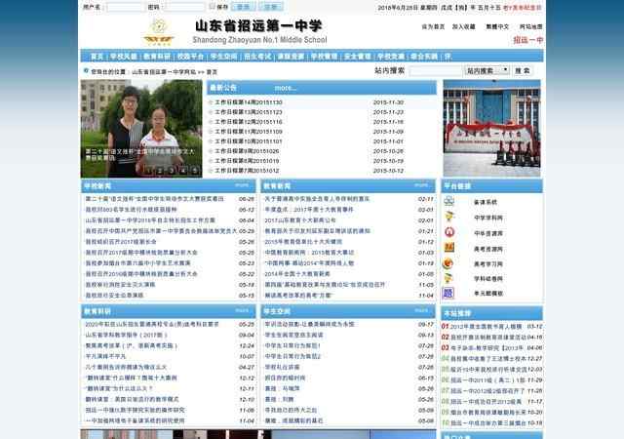
Task: Click the school gate photo
Action: coord(491,128)
